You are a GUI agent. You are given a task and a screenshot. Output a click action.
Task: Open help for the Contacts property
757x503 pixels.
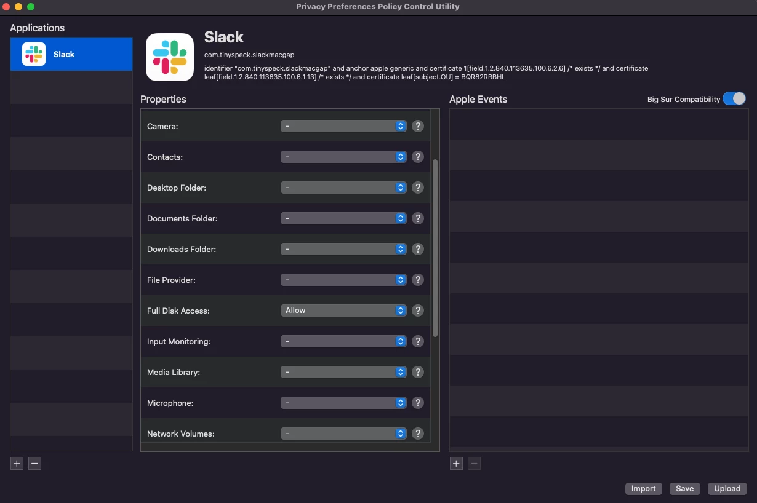[x=418, y=157]
